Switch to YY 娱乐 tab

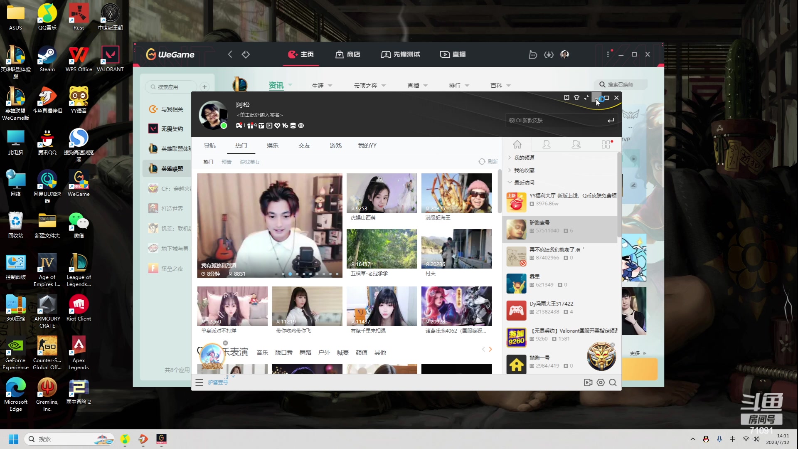tap(273, 146)
